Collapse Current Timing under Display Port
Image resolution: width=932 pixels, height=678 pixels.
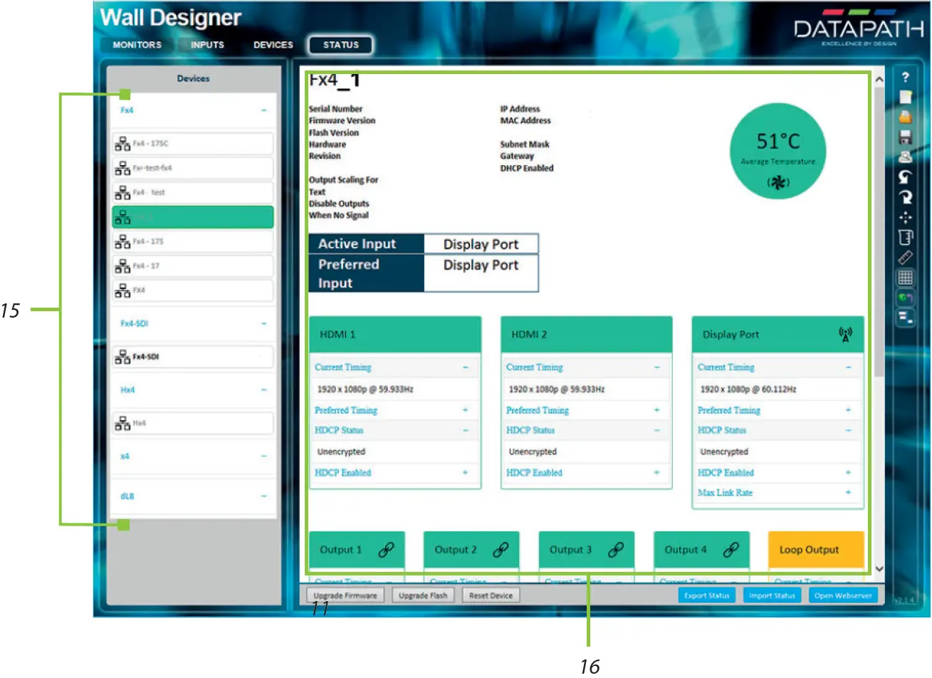pos(849,367)
